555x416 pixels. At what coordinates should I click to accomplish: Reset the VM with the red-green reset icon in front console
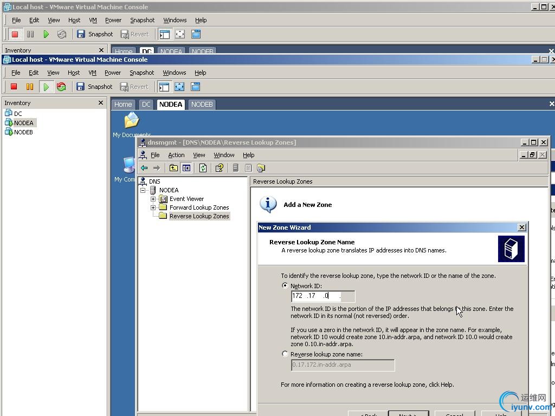61,87
